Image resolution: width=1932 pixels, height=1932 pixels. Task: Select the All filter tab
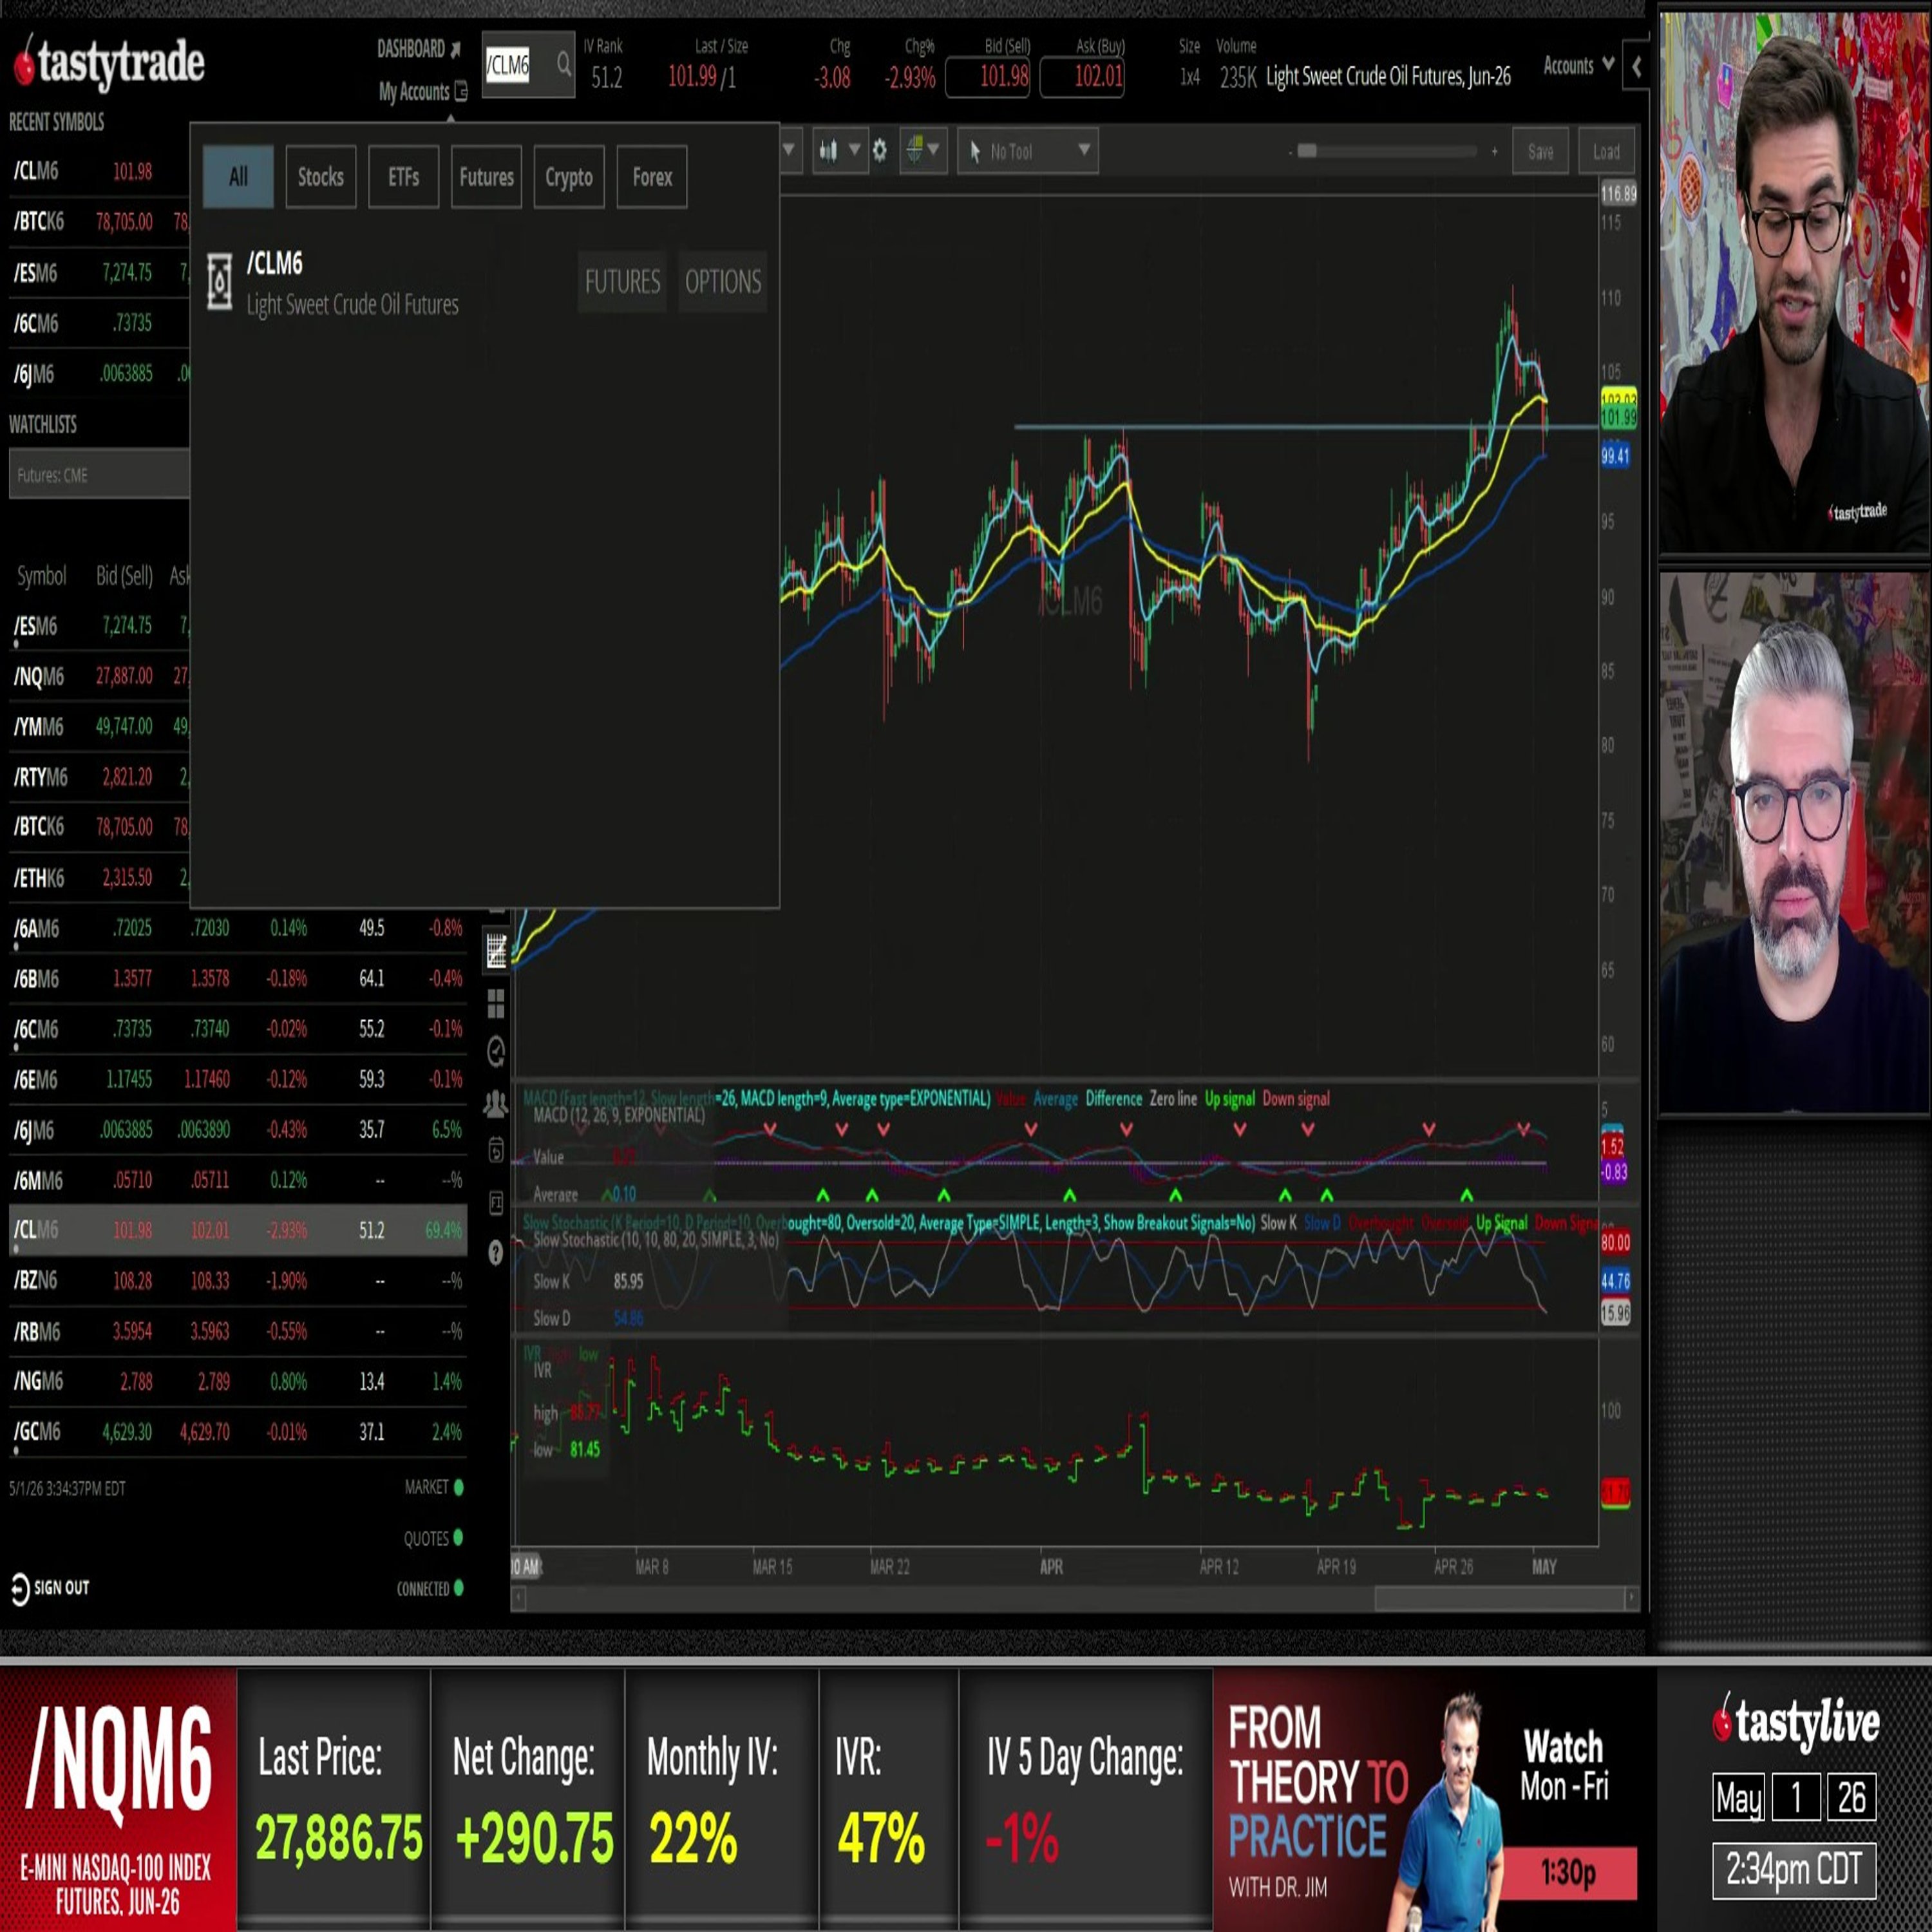click(x=238, y=177)
